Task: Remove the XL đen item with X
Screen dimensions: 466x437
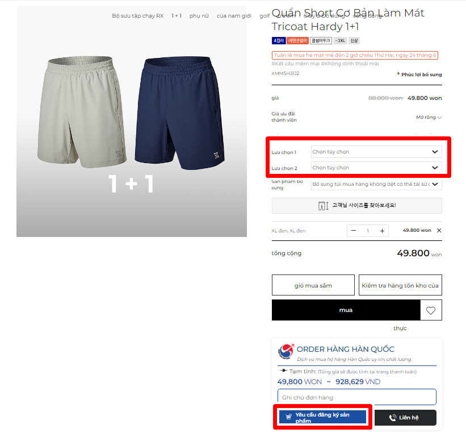Action: (439, 230)
